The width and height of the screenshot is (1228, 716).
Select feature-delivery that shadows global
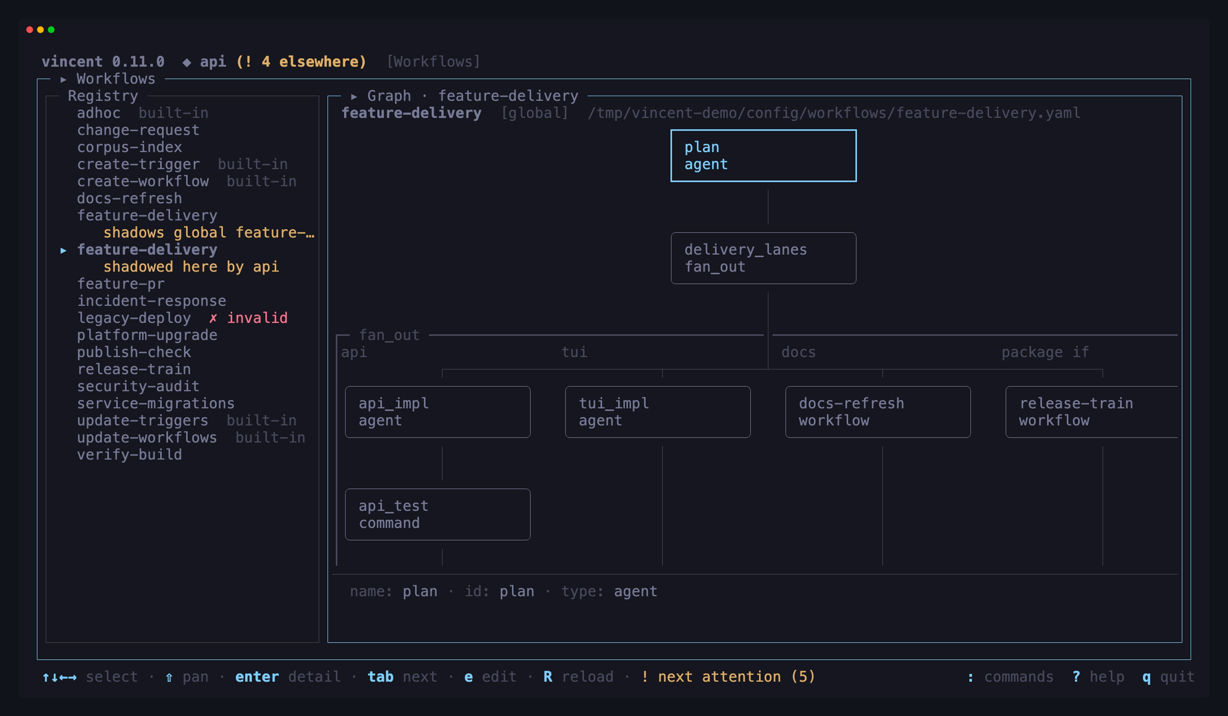pyautogui.click(x=147, y=215)
